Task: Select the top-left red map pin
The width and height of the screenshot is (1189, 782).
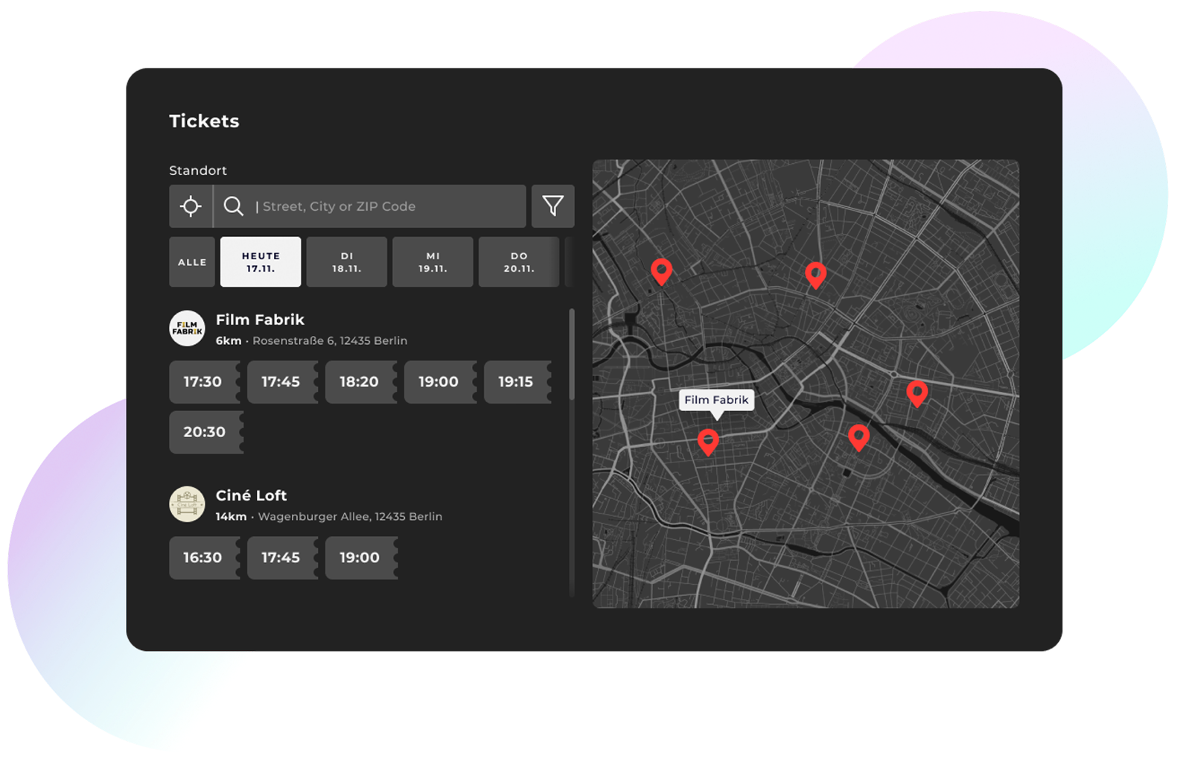Action: (x=661, y=271)
